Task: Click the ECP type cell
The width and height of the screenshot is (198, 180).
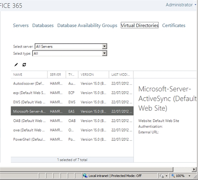Action: pyautogui.click(x=71, y=93)
